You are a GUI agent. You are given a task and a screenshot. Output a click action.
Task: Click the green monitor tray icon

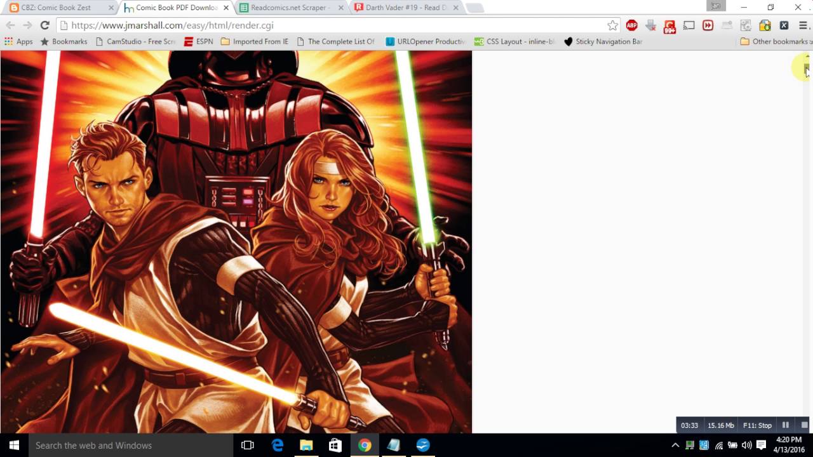tap(689, 445)
